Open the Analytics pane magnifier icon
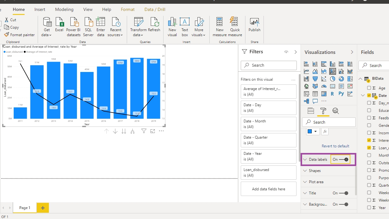This screenshot has width=389, height=219. click(335, 111)
